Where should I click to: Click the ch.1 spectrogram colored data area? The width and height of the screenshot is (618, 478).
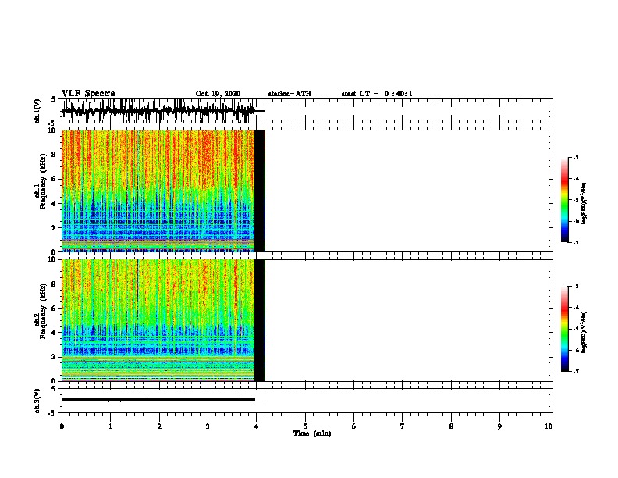(158, 191)
